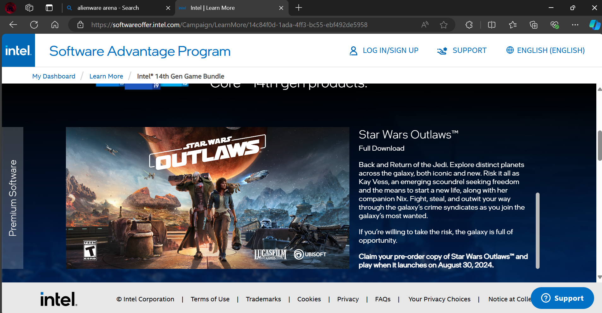This screenshot has width=602, height=313.
Task: Close the Intel Learn More tab
Action: click(x=281, y=8)
